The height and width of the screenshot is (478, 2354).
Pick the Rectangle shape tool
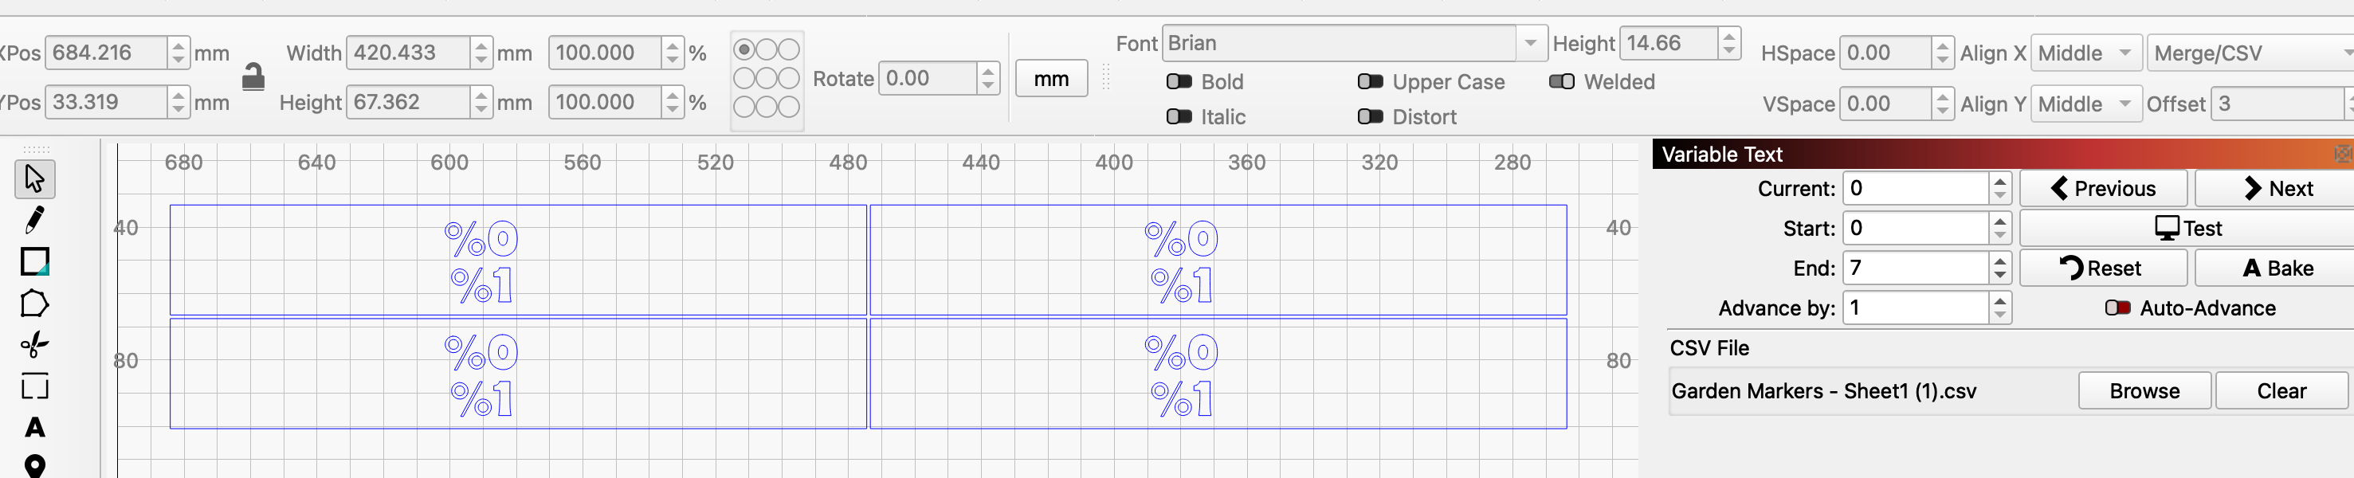35,262
